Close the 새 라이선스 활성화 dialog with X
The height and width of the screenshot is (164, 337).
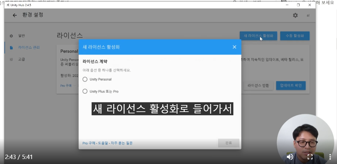[x=234, y=47]
